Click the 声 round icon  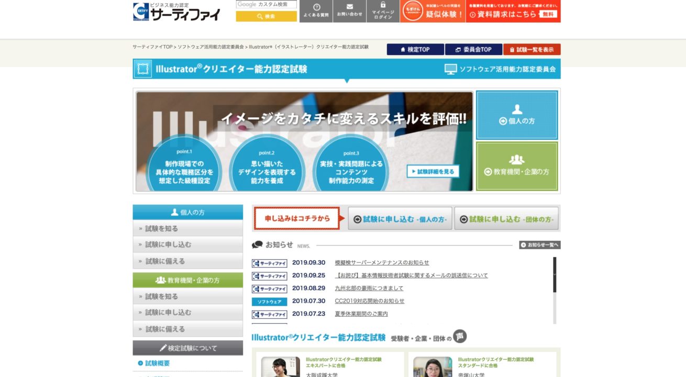point(460,336)
